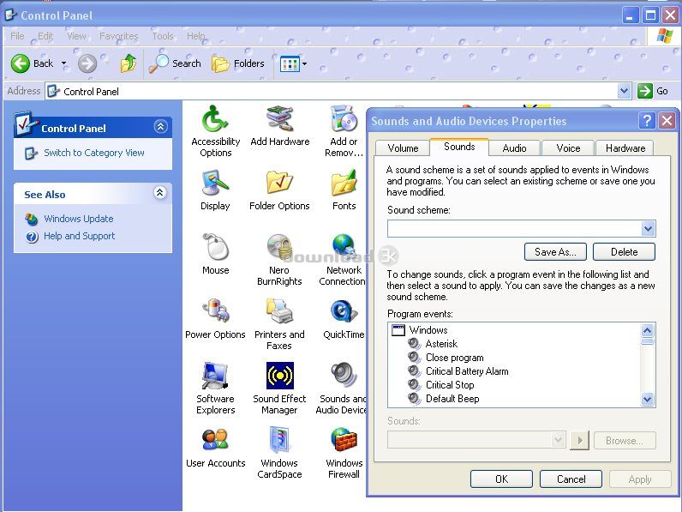Click the Go button

[x=652, y=91]
